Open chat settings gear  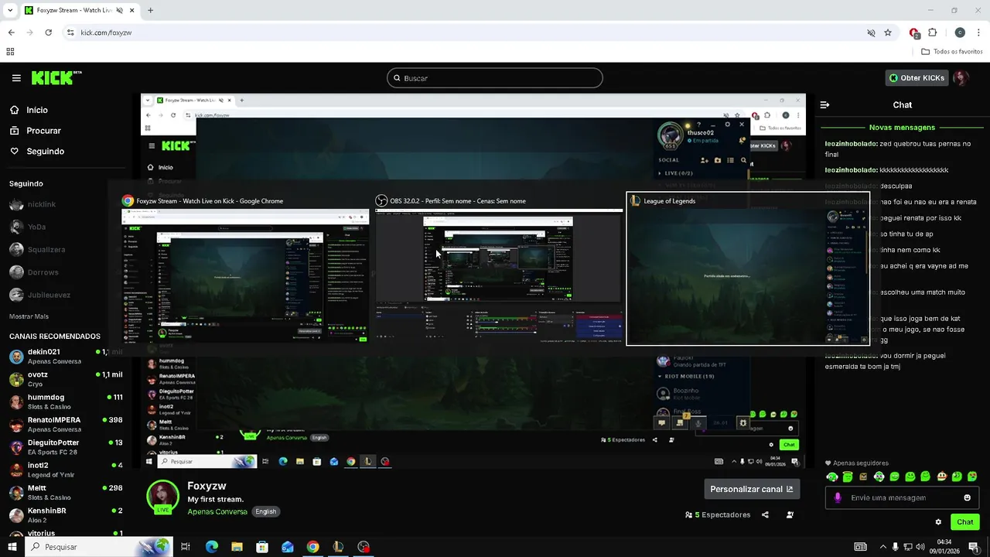938,522
